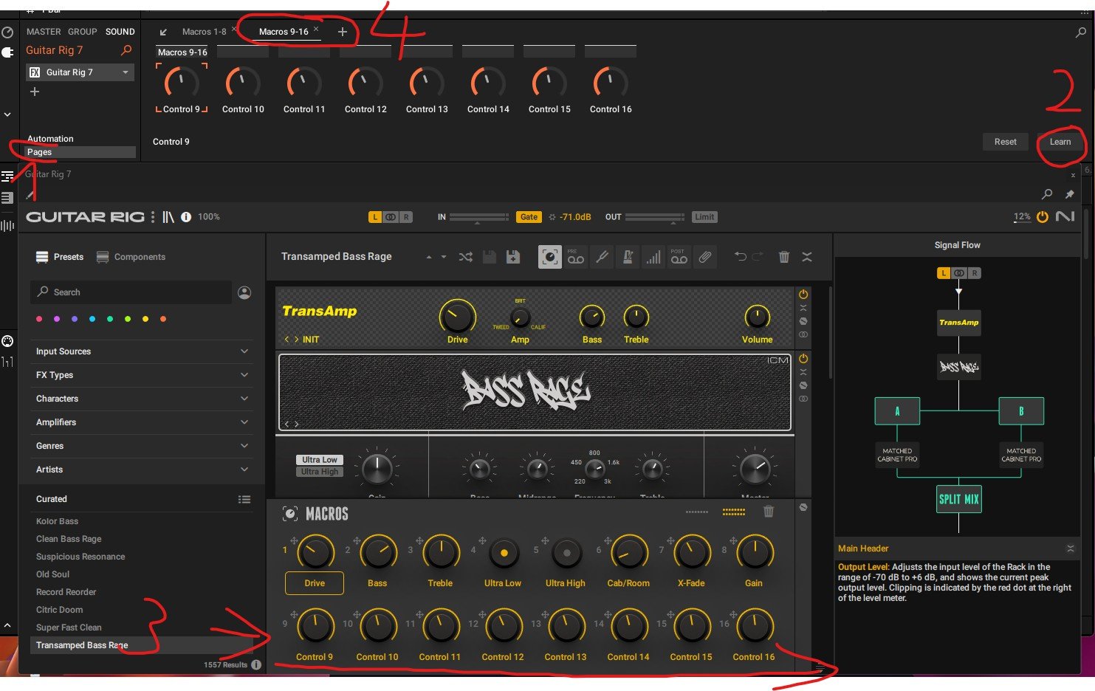The image size is (1095, 691).
Task: Click the info icon beside 1557 Results
Action: pyautogui.click(x=256, y=664)
